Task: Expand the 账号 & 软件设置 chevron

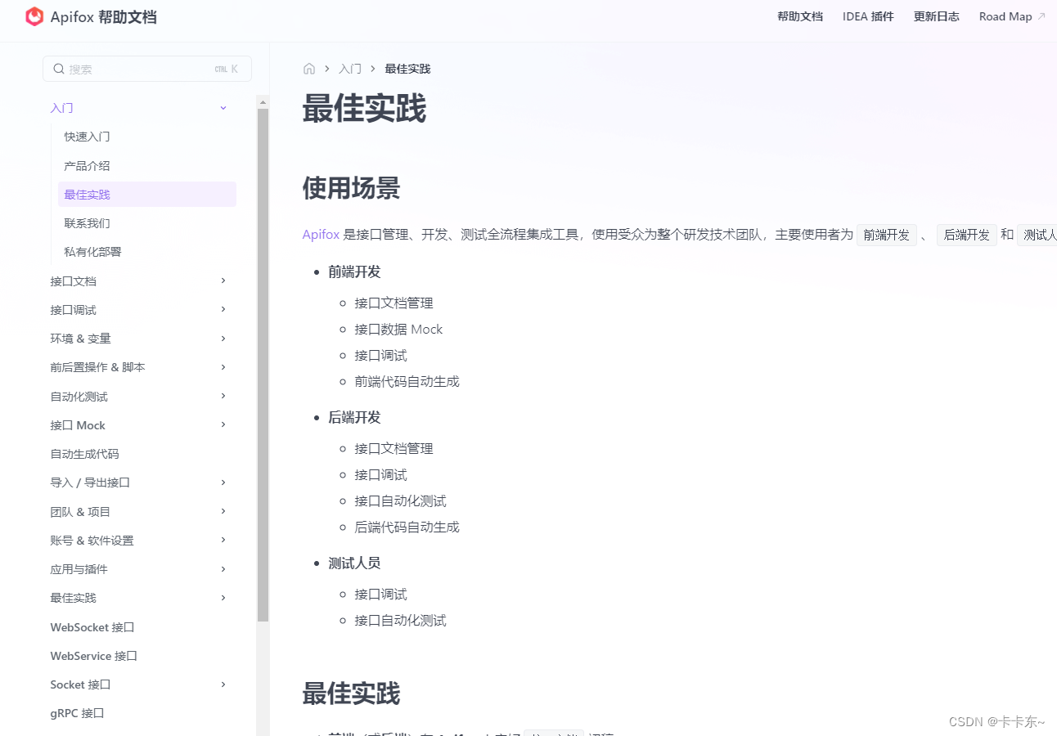Action: coord(223,540)
